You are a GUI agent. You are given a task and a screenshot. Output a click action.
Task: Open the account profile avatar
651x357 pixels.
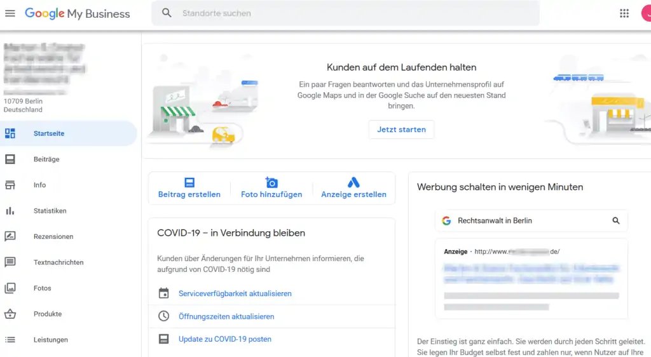coord(647,13)
